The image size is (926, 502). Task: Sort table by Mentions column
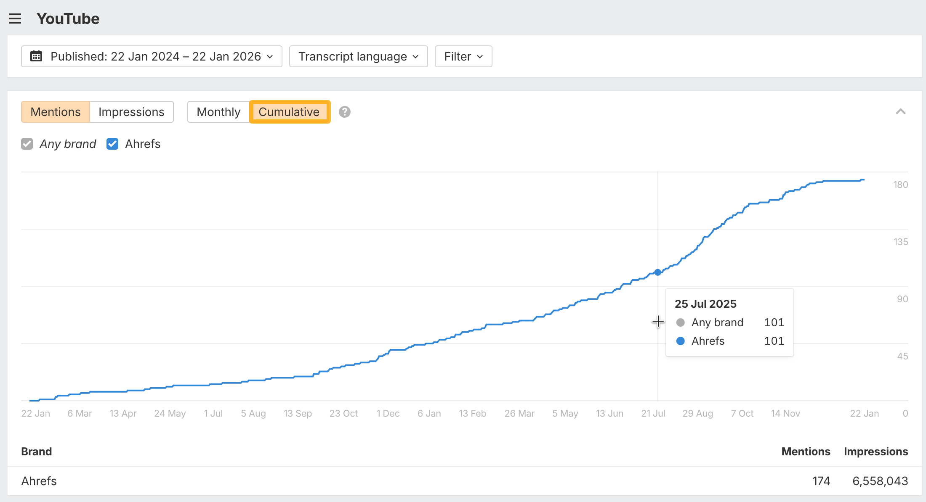806,452
